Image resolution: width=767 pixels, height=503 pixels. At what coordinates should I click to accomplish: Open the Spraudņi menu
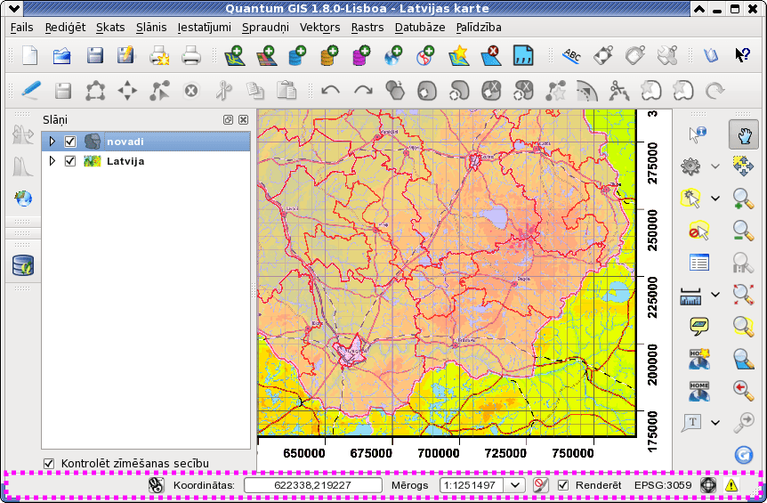266,28
